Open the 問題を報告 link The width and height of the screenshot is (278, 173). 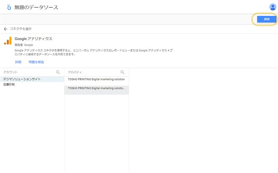tap(36, 62)
